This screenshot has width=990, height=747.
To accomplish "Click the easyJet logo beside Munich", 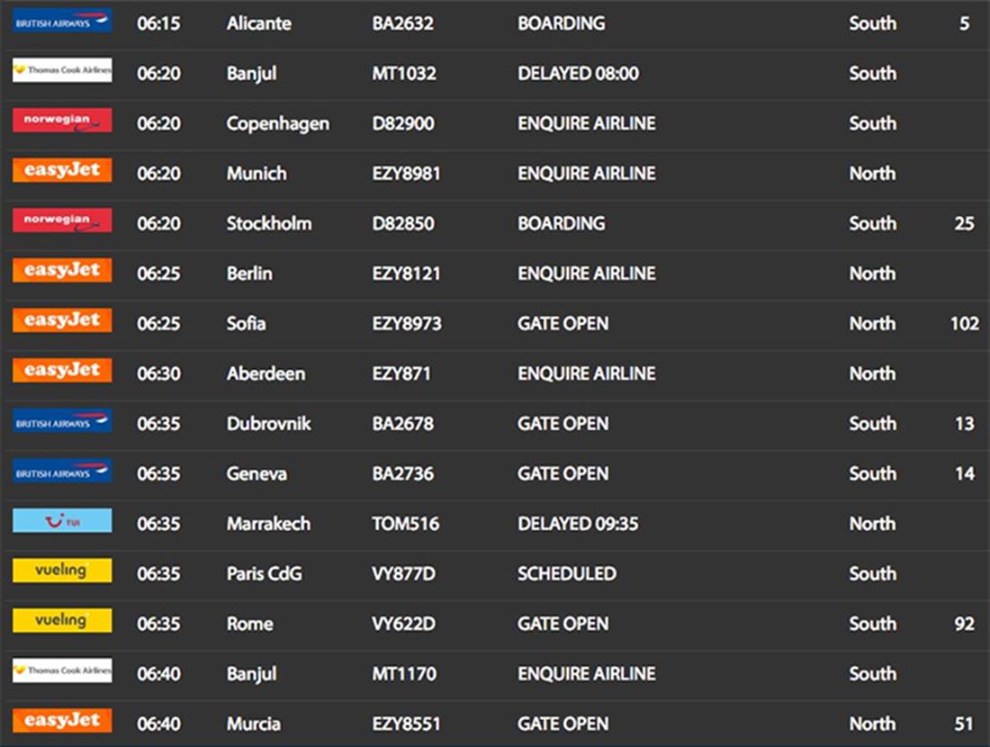I will pyautogui.click(x=62, y=171).
